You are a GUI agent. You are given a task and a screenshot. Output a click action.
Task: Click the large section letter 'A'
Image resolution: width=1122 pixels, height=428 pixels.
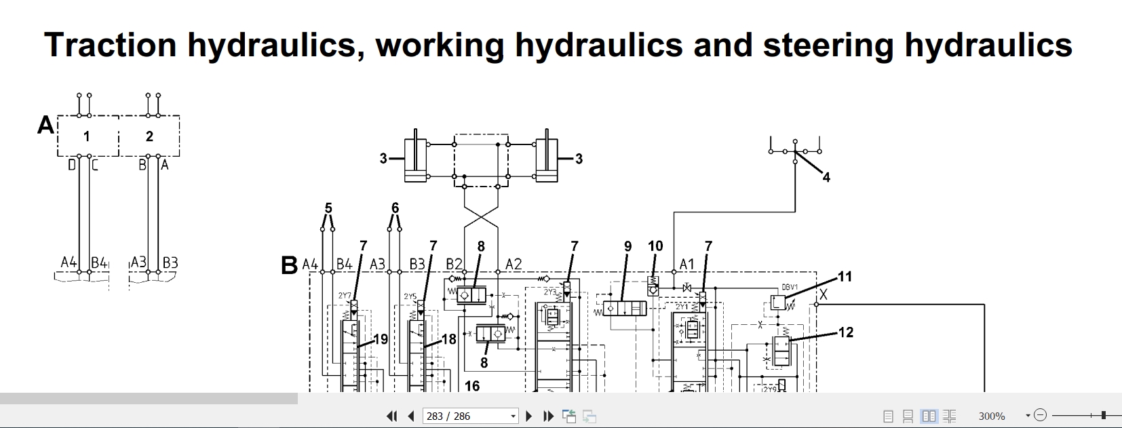[x=45, y=125]
